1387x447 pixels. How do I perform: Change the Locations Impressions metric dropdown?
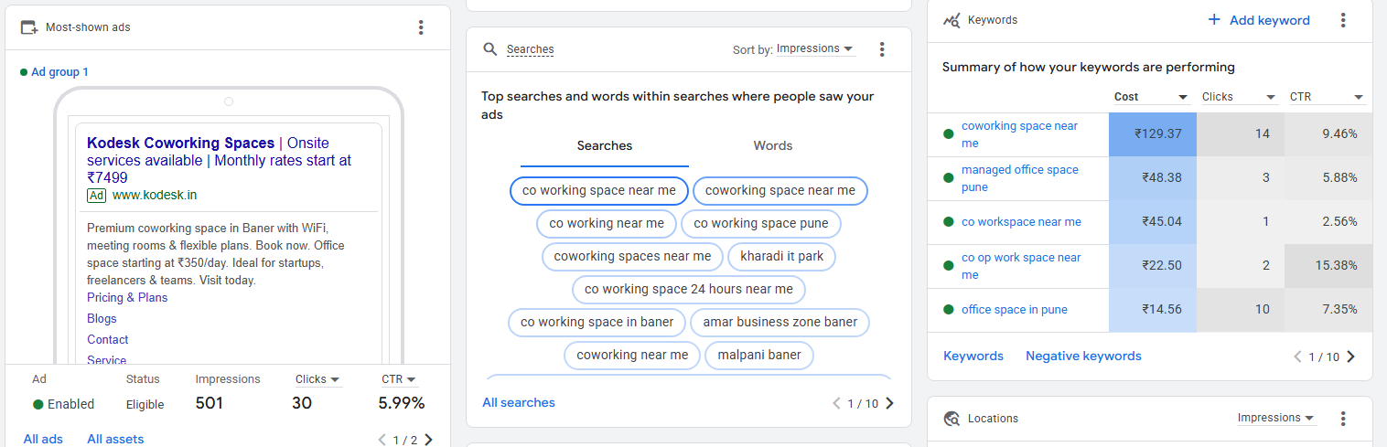(1276, 419)
